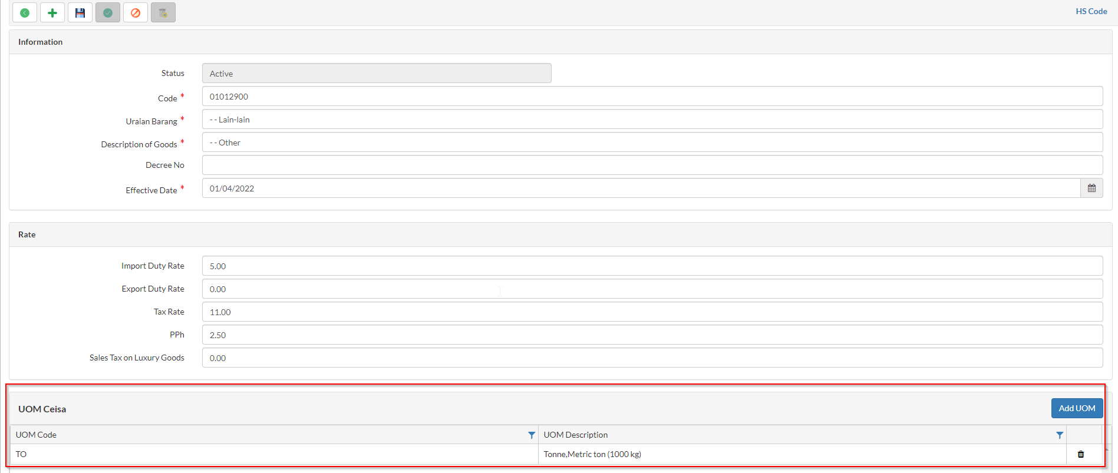
Task: Click the trash delete toolbar button
Action: click(163, 12)
